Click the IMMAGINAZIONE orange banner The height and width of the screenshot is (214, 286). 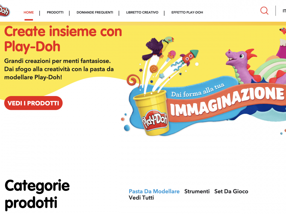(x=226, y=102)
